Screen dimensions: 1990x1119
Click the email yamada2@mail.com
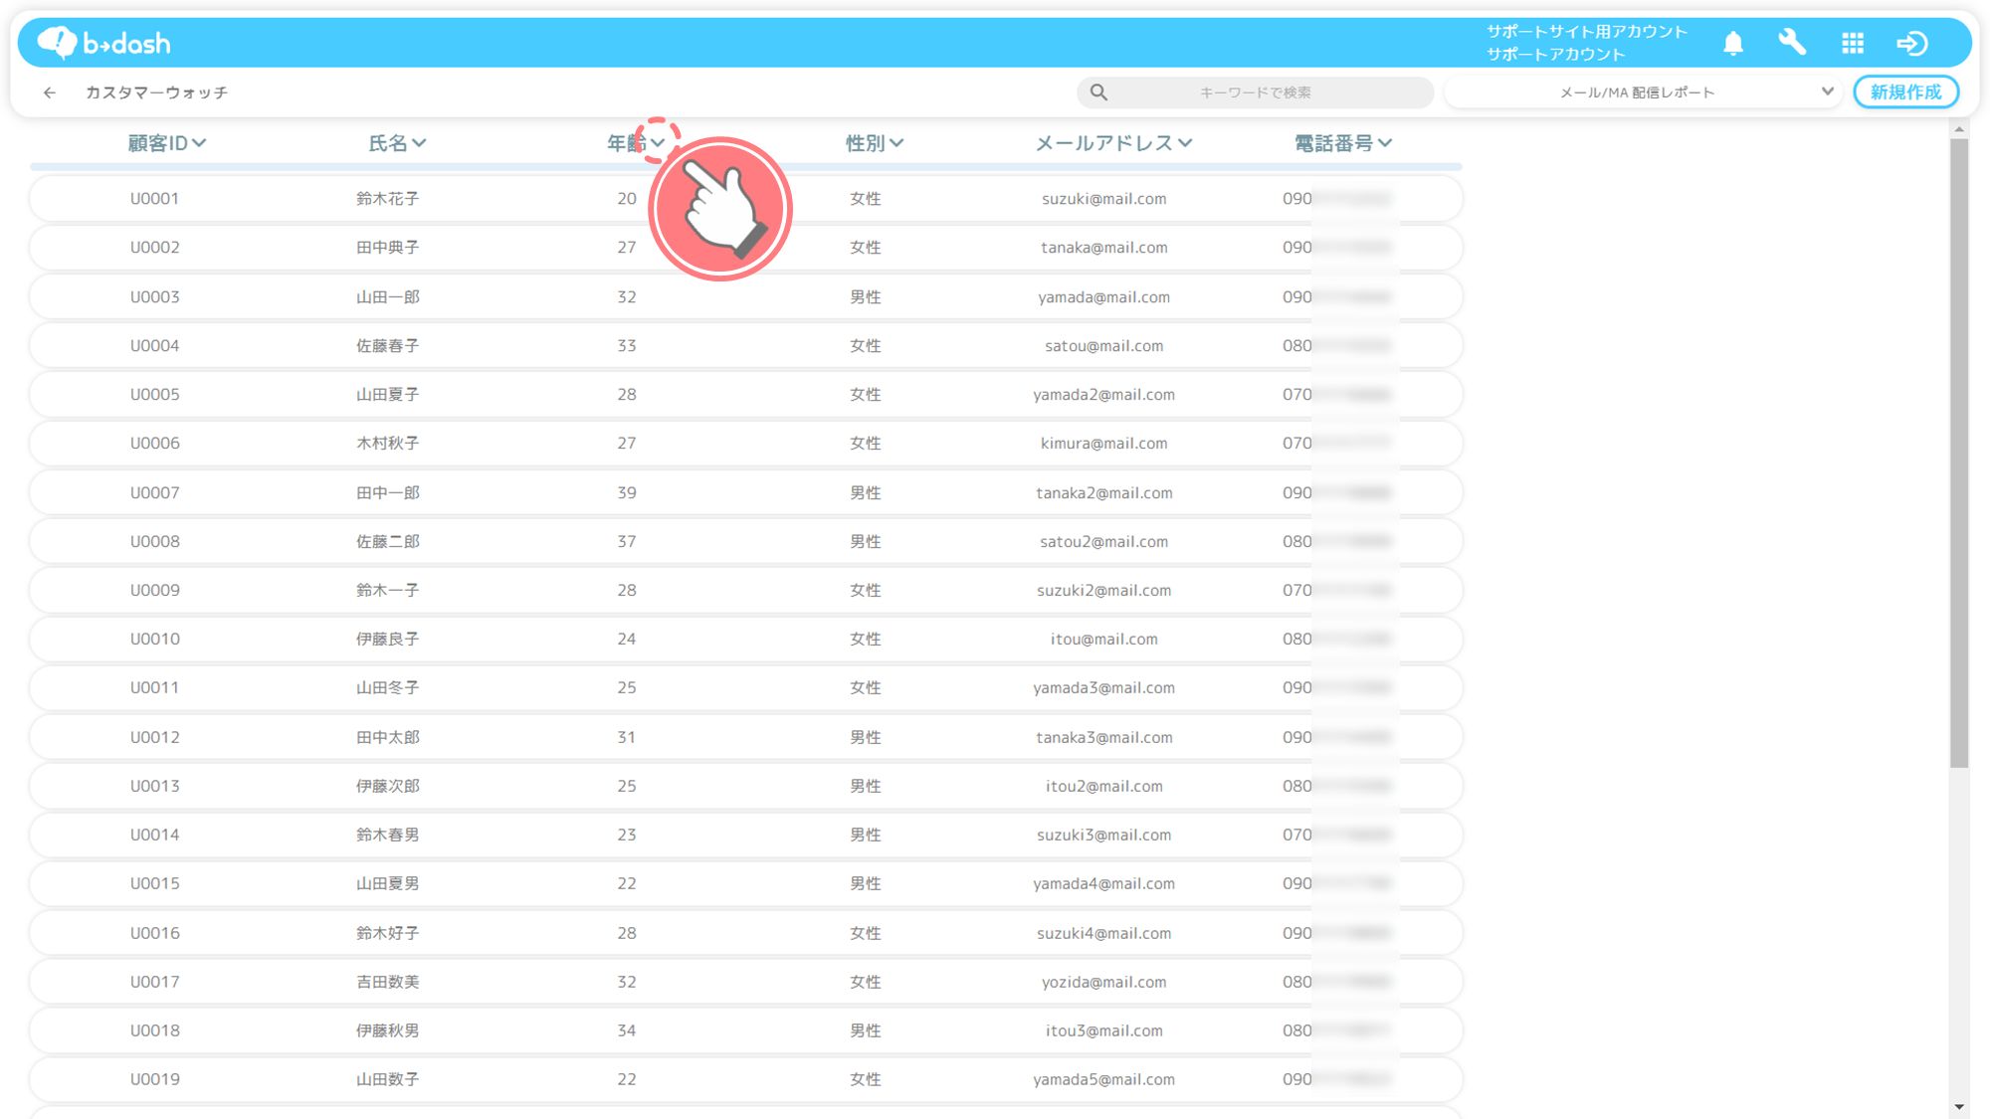(1104, 395)
